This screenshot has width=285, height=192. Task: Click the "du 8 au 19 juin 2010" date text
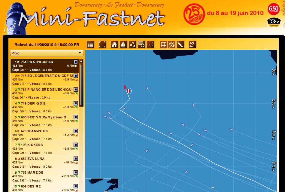pos(235,13)
